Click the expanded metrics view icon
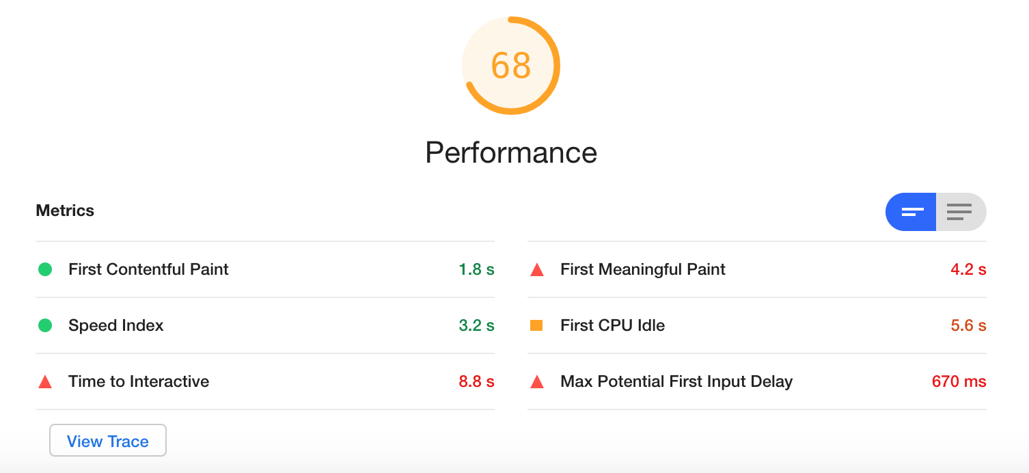The image size is (1029, 473). (961, 212)
